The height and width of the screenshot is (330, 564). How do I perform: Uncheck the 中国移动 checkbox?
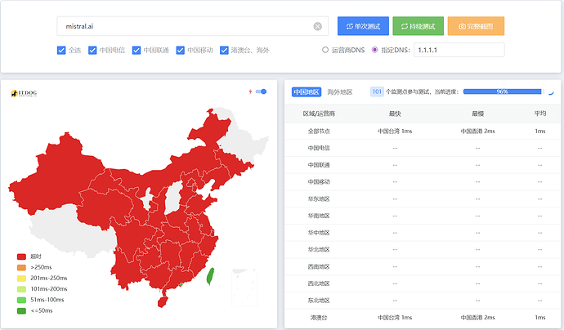click(x=180, y=50)
